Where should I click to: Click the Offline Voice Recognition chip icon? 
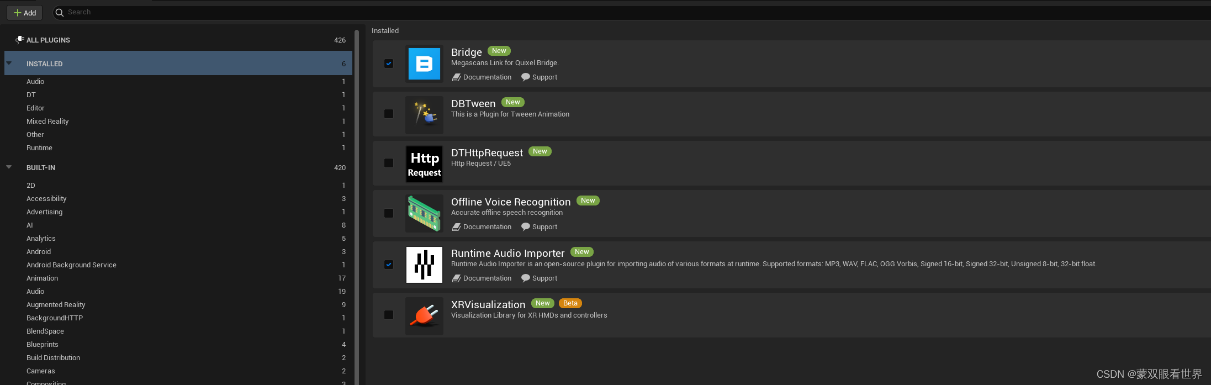[x=424, y=213]
